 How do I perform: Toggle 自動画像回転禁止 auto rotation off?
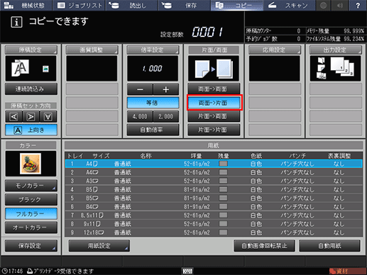(264, 246)
